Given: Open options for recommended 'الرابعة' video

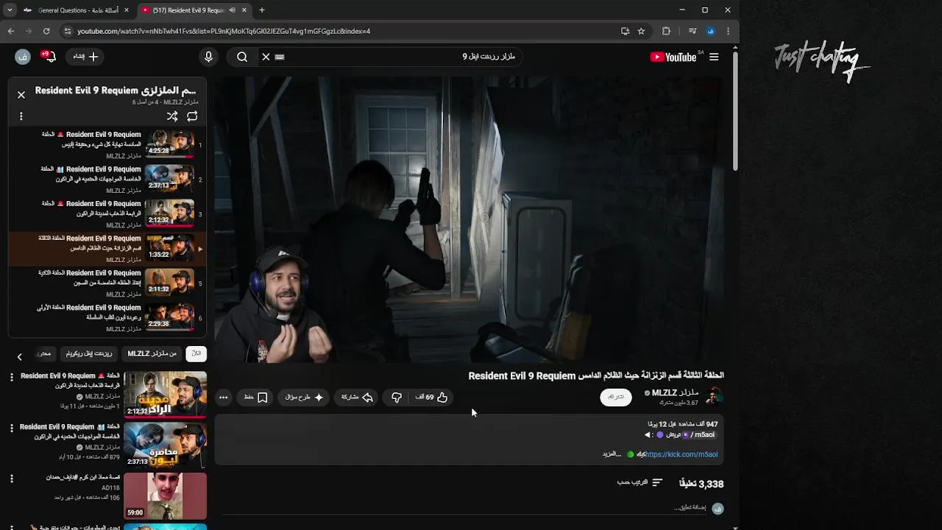Looking at the screenshot, I should [x=11, y=377].
